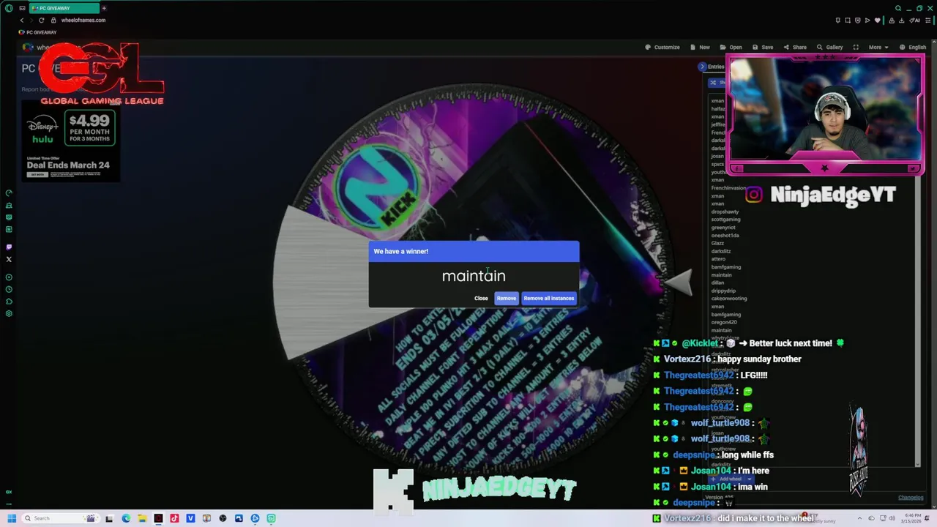Open the Windows Start menu

tap(12, 518)
